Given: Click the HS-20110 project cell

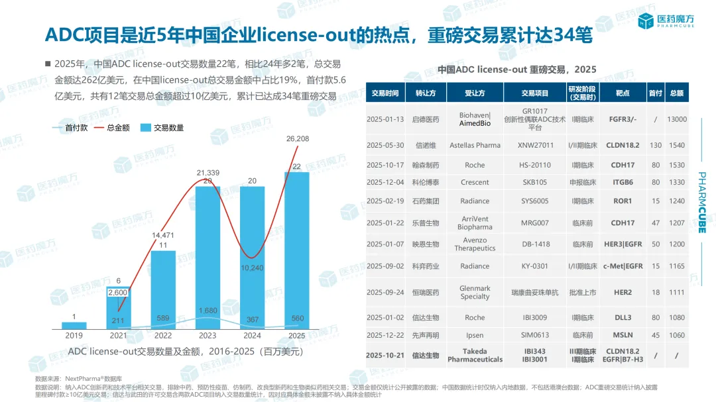Looking at the screenshot, I should click(x=535, y=165).
